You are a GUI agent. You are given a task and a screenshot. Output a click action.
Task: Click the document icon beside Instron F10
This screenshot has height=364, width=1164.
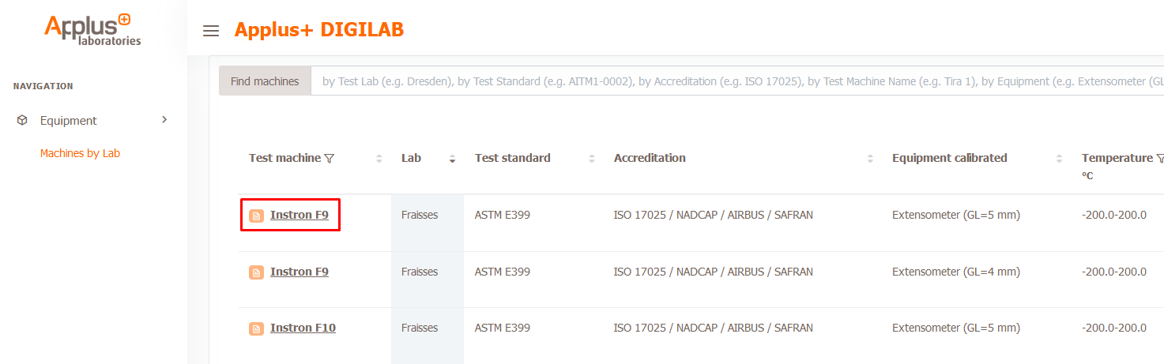click(x=256, y=328)
